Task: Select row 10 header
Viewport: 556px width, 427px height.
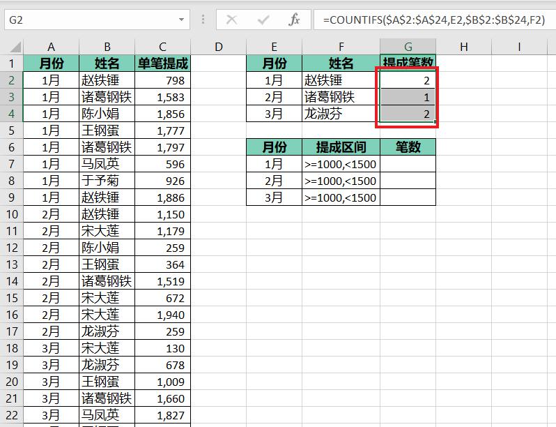Action: coord(12,214)
